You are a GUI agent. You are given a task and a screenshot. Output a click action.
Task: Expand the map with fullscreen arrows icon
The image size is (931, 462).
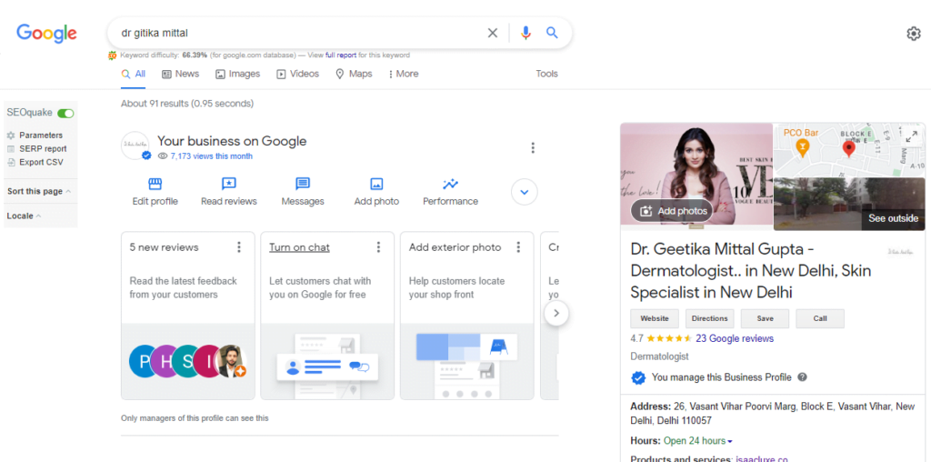[911, 136]
